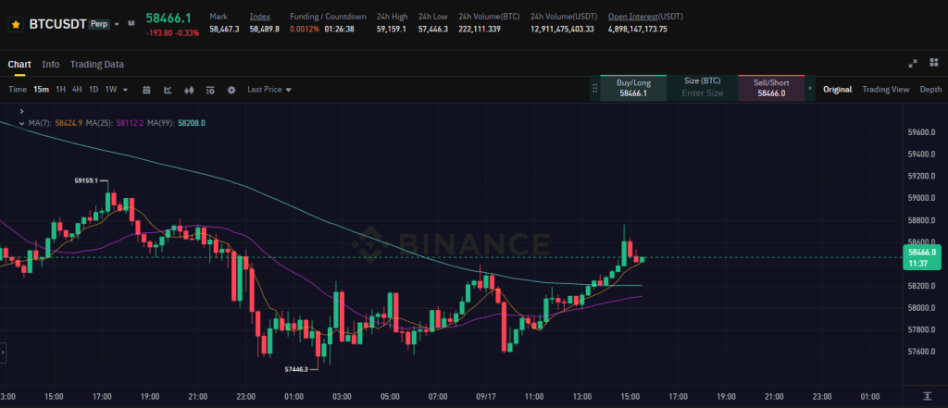Viewport: 948px width, 408px height.
Task: Click the Funding rate 0.0012% value
Action: [x=304, y=29]
